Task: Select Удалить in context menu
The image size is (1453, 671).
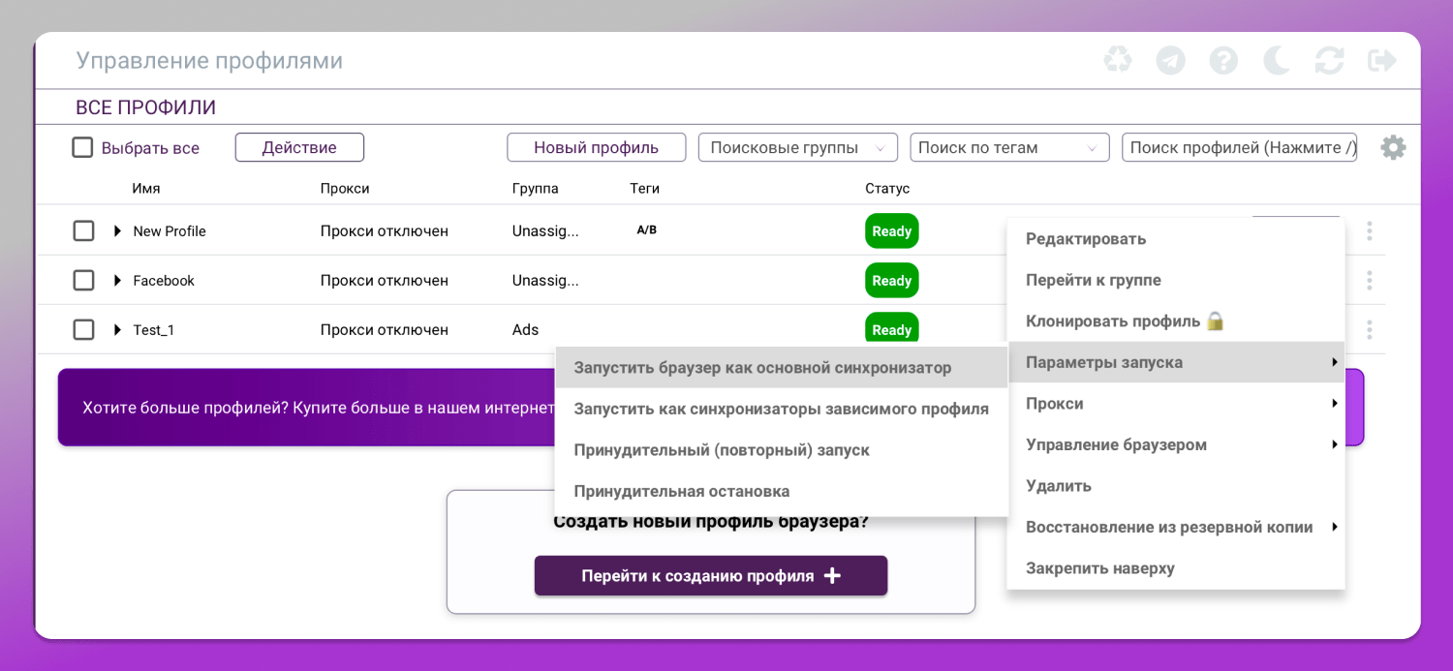Action: (x=1176, y=485)
